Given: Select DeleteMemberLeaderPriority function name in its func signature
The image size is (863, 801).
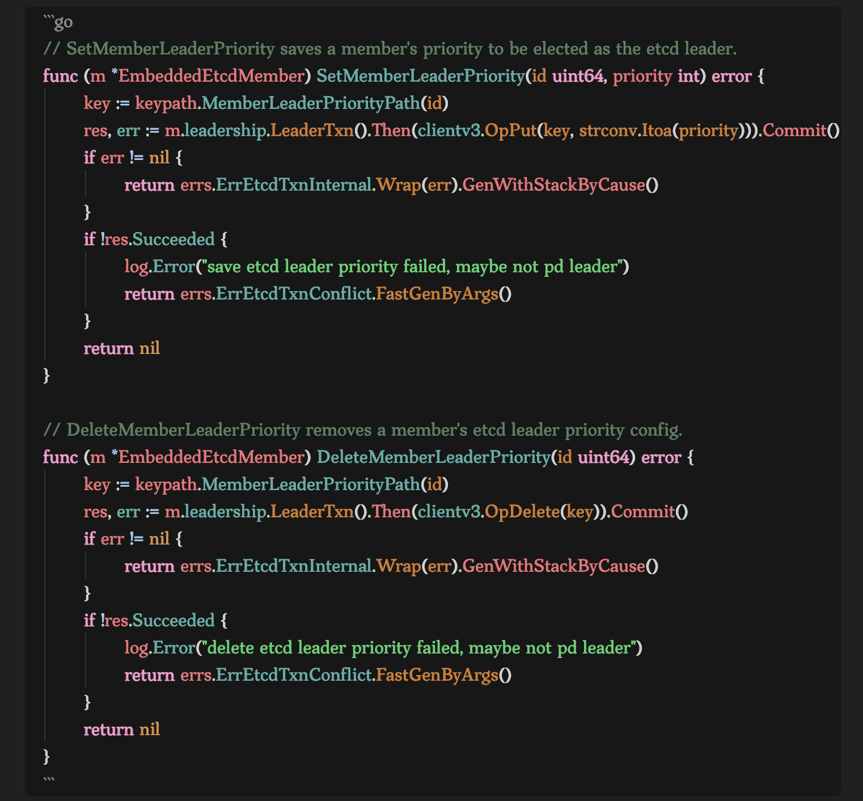Looking at the screenshot, I should (434, 457).
